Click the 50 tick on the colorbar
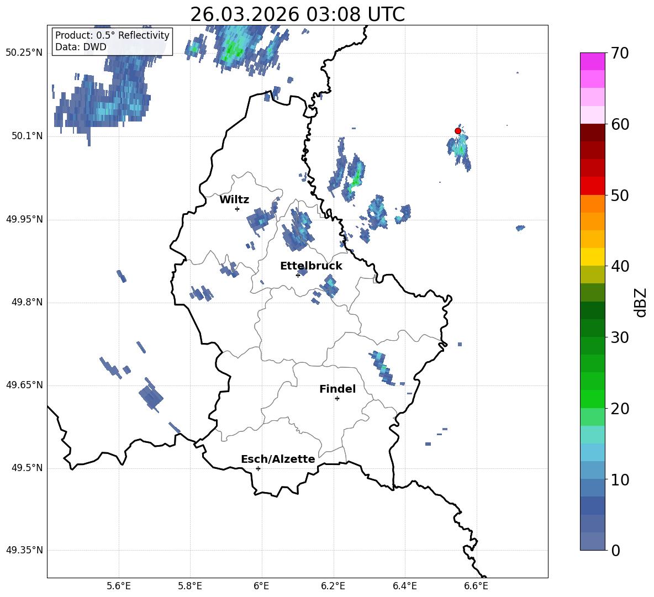The width and height of the screenshot is (654, 597). [x=620, y=195]
